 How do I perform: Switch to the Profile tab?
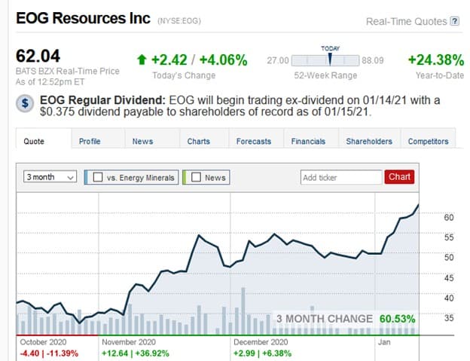90,141
